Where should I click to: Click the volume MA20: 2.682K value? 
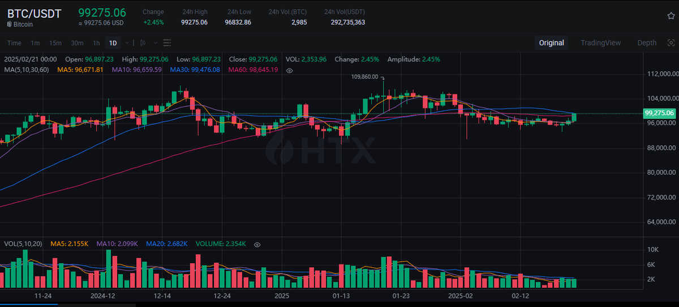(x=167, y=244)
